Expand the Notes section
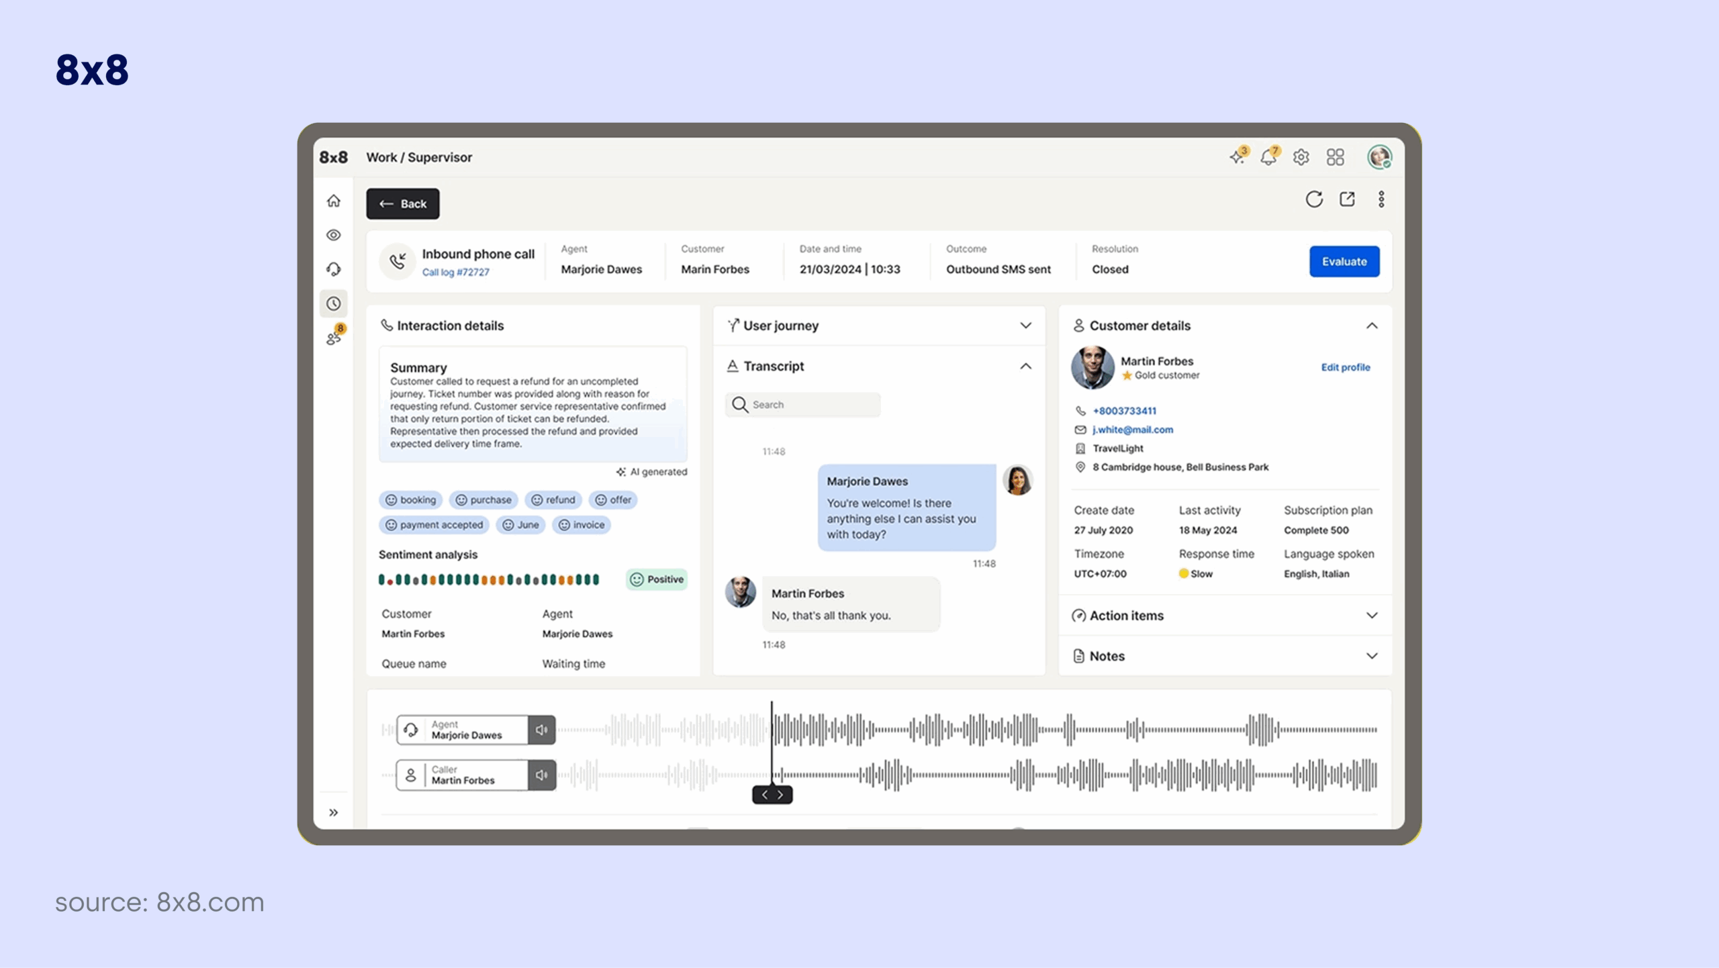Viewport: 1719px width, 968px height. point(1372,656)
